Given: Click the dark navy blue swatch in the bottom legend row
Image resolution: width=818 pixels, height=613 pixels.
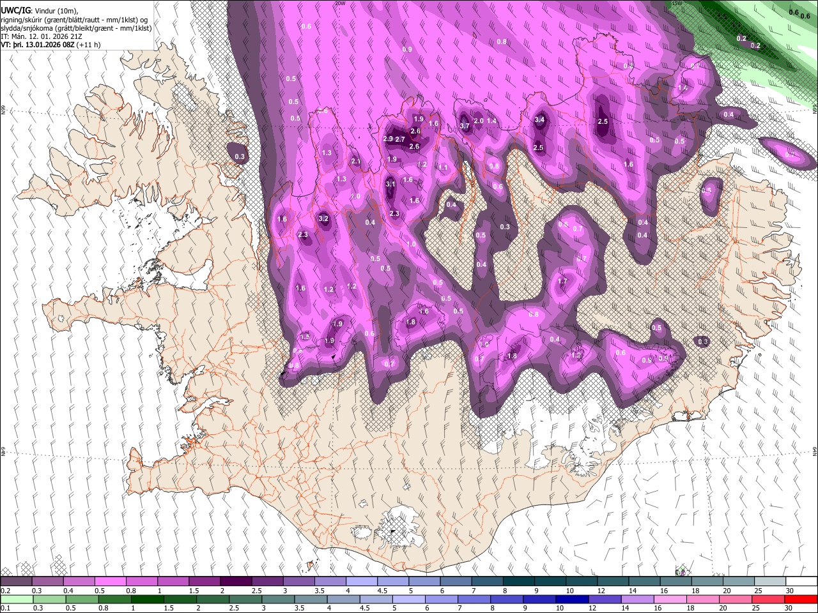Looking at the screenshot, I should [x=571, y=599].
